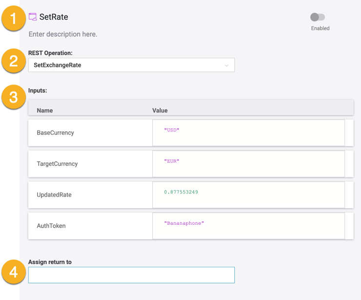Toggle the Enabled switch
Screen dimensions: 361x300
(318, 18)
